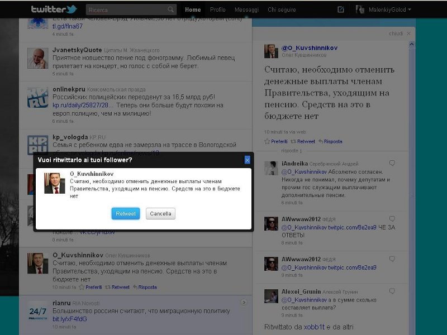Click Preferiti star in the detail pane
The height and width of the screenshot is (335, 447).
point(275,141)
